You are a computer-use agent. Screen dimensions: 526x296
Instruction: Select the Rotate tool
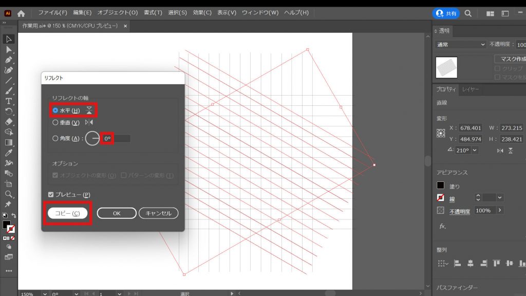coord(9,112)
